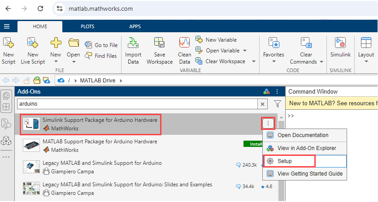Click the browser reload button
The height and width of the screenshot is (202, 378).
40,9
